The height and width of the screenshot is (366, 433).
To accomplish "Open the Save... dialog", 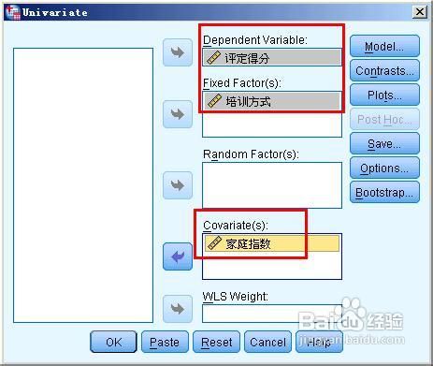I will 384,143.
